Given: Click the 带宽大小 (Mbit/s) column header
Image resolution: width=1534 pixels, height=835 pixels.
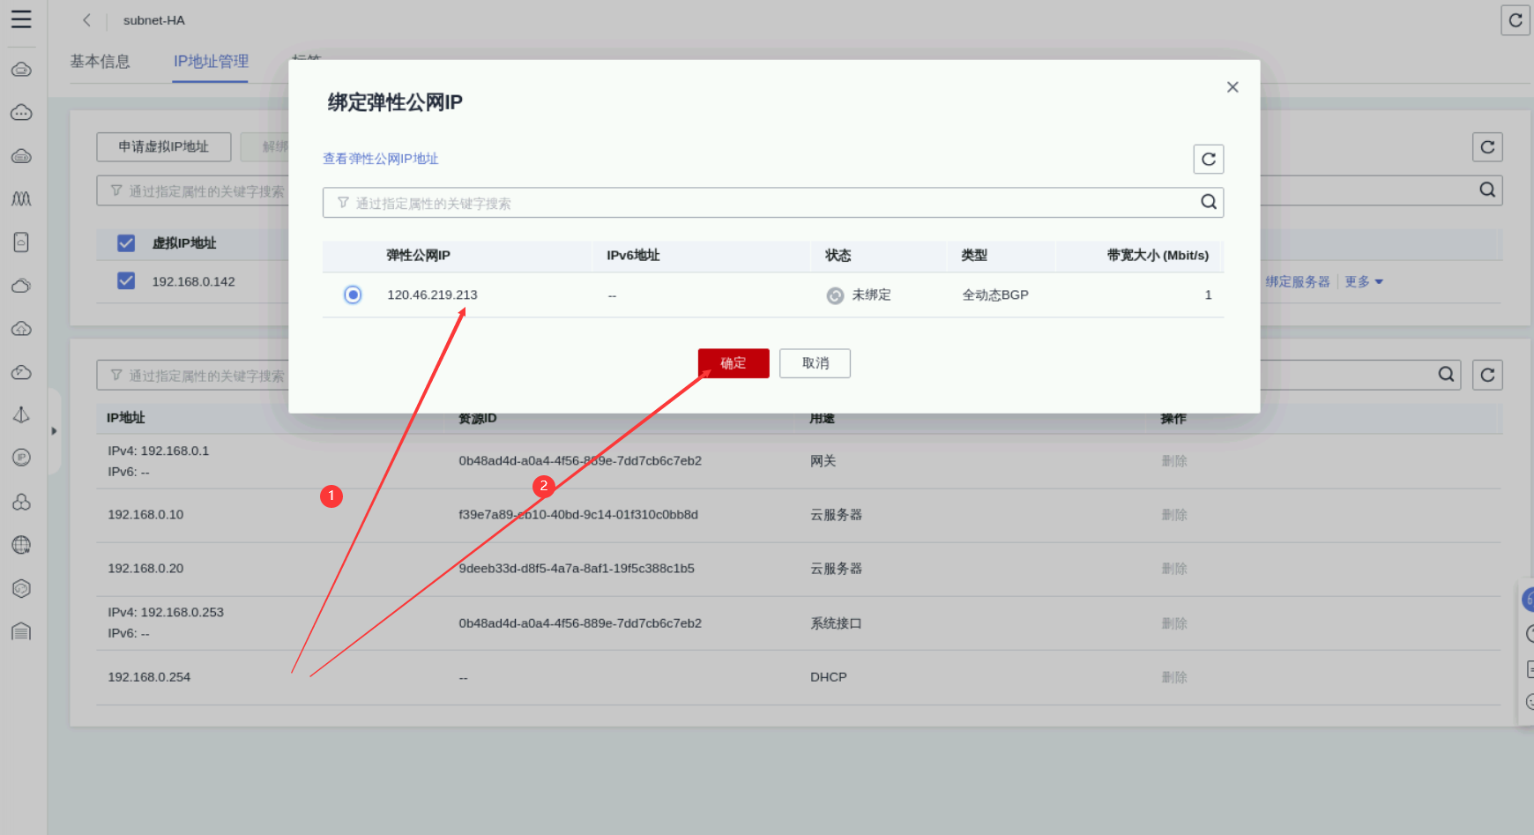Looking at the screenshot, I should pos(1158,256).
